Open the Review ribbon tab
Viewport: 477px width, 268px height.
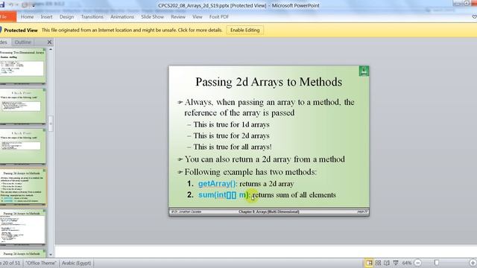pos(178,17)
